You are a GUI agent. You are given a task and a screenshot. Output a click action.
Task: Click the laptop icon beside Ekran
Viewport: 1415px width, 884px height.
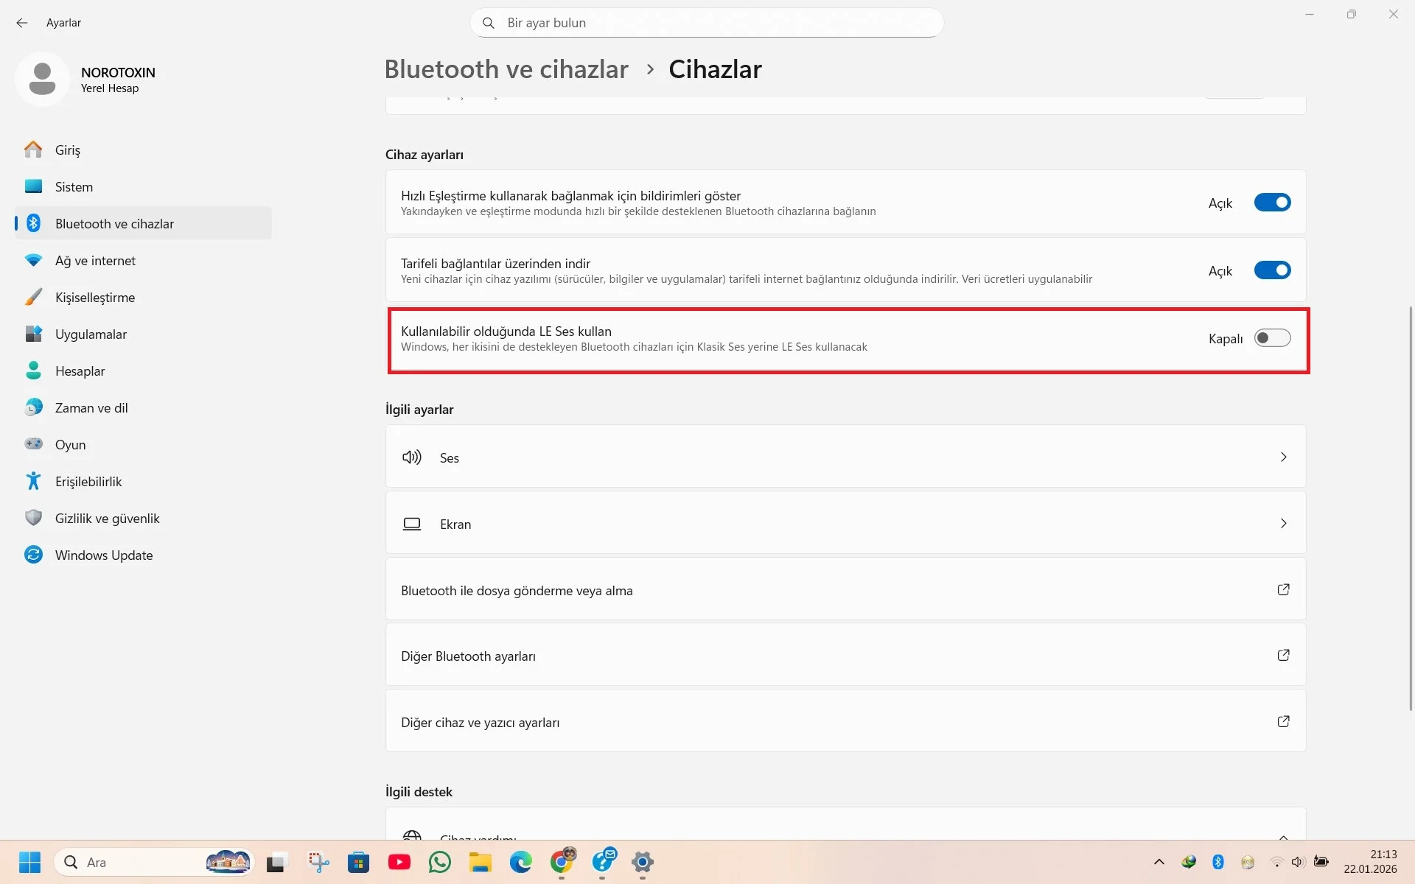pos(411,524)
